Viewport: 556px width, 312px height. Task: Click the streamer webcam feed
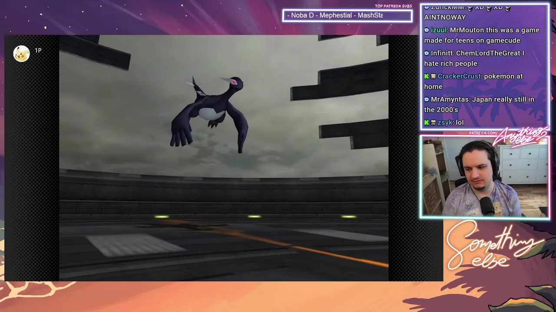484,177
